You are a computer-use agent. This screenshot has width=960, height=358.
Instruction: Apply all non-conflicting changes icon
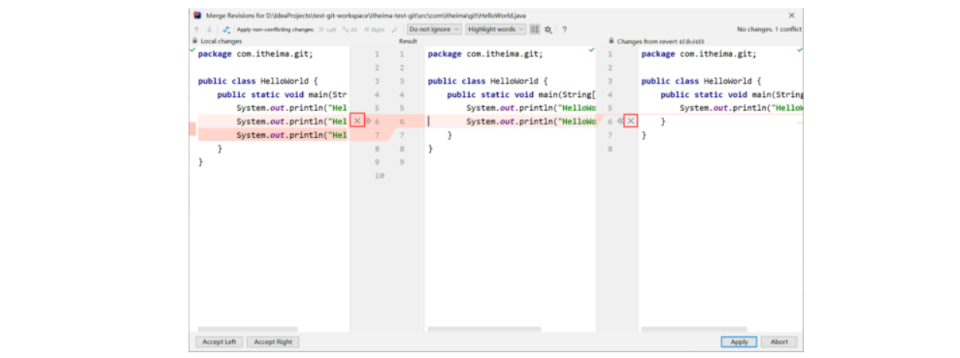tap(227, 29)
